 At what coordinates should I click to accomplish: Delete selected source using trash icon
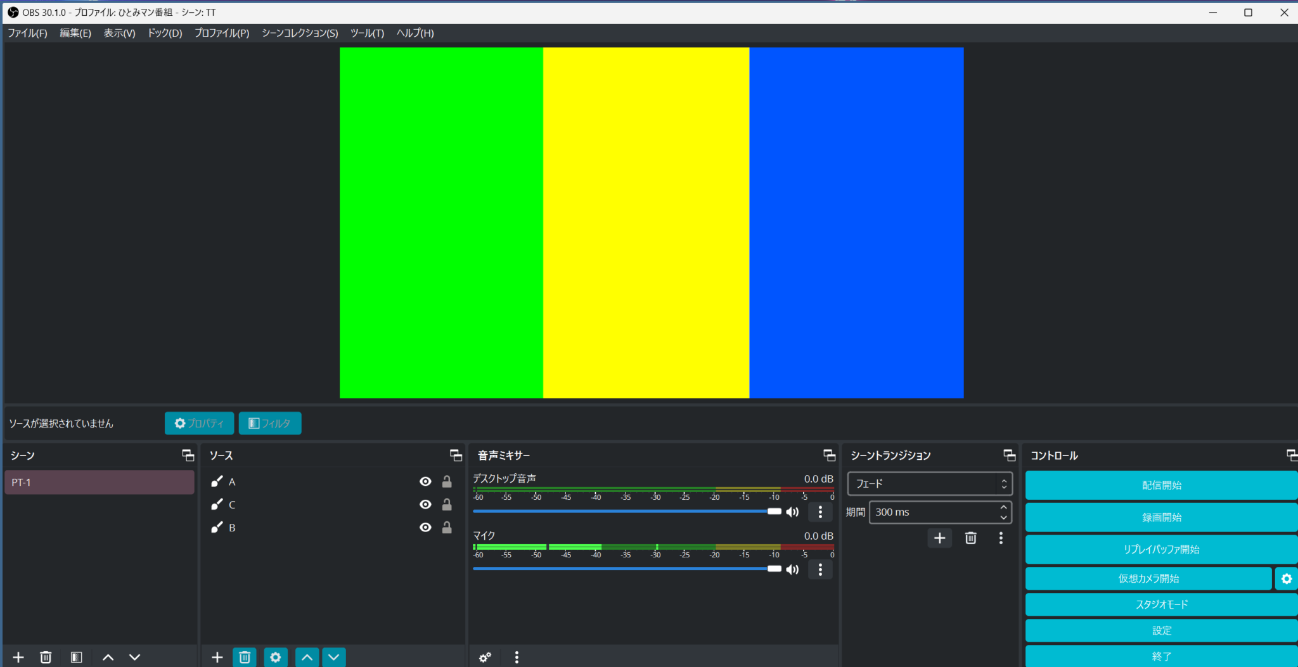[245, 657]
